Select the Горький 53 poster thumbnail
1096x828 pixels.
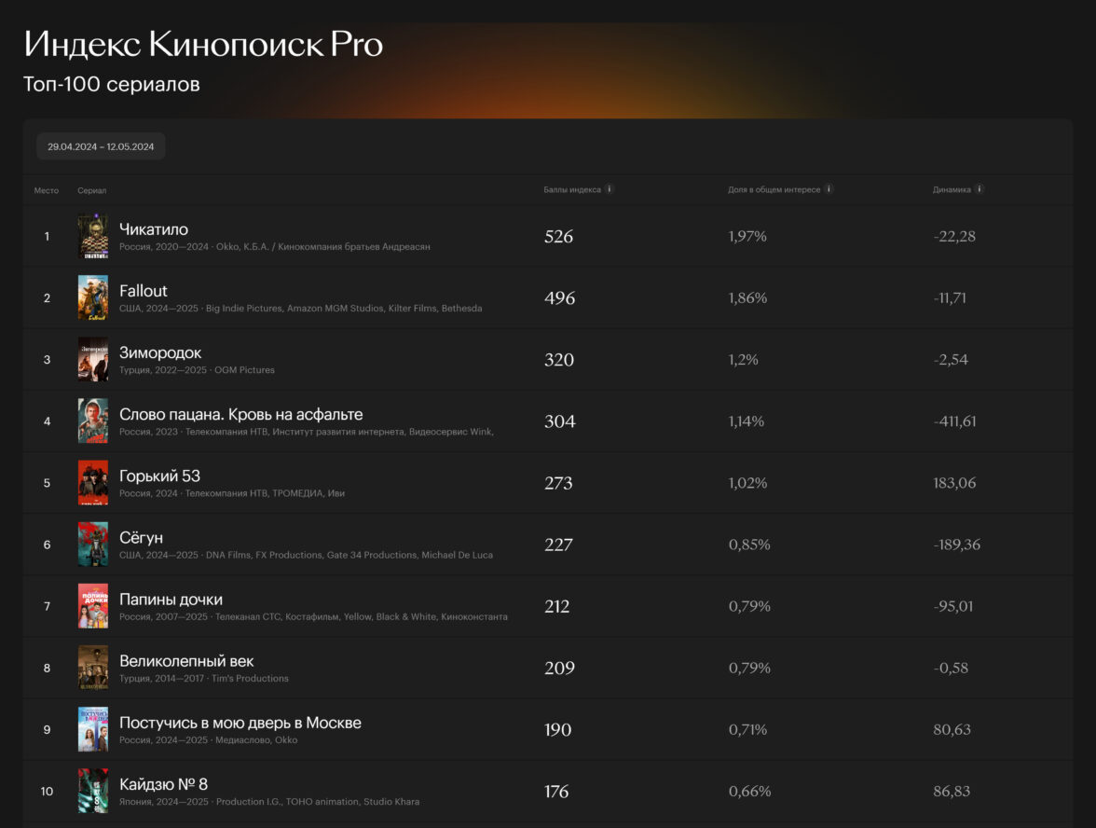click(x=92, y=483)
